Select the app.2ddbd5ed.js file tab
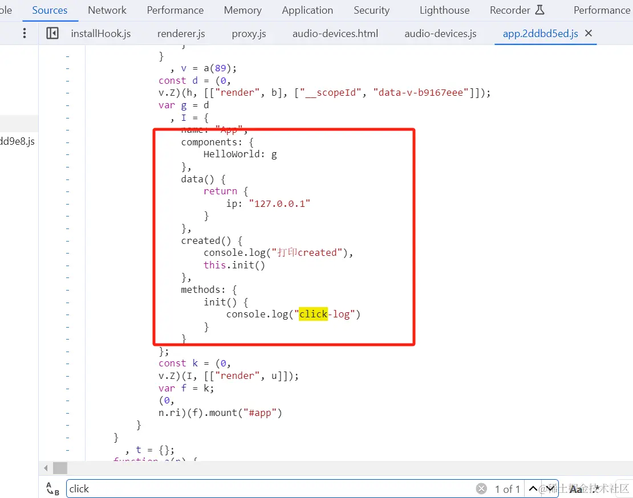633x498 pixels. [x=540, y=34]
